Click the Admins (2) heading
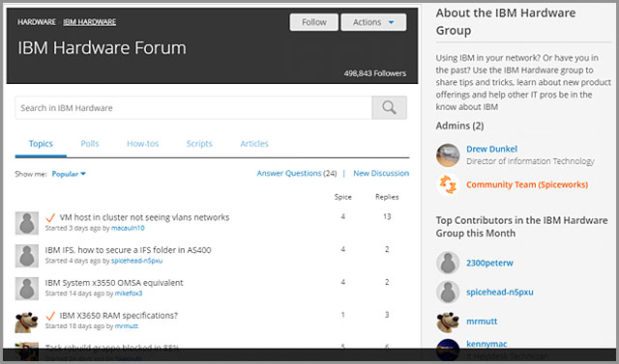 point(459,126)
